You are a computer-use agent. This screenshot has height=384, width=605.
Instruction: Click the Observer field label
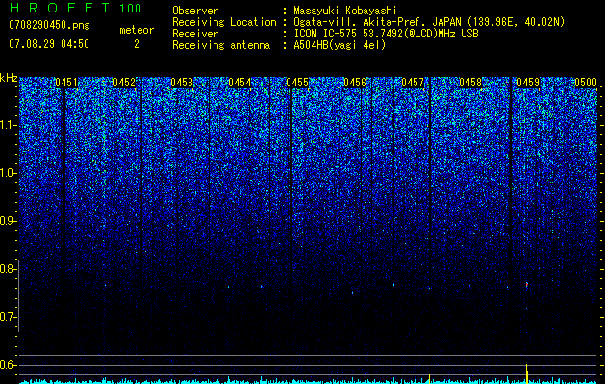pos(195,11)
